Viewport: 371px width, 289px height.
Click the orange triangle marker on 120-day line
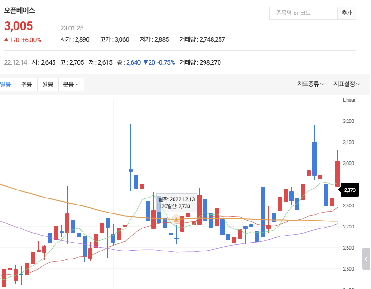(x=176, y=220)
